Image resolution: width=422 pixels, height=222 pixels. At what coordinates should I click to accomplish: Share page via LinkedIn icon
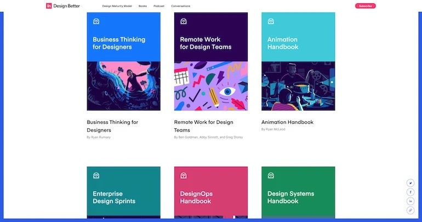click(x=410, y=201)
